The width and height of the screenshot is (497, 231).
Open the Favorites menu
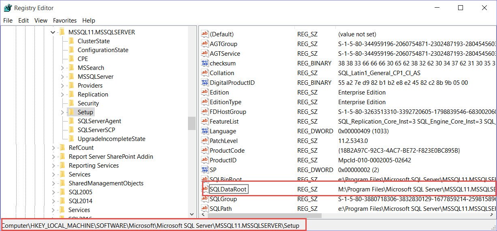tap(64, 21)
